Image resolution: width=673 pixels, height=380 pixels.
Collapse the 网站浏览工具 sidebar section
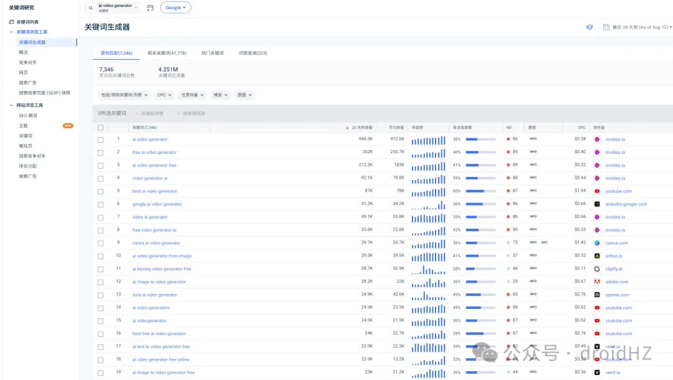tap(11, 105)
